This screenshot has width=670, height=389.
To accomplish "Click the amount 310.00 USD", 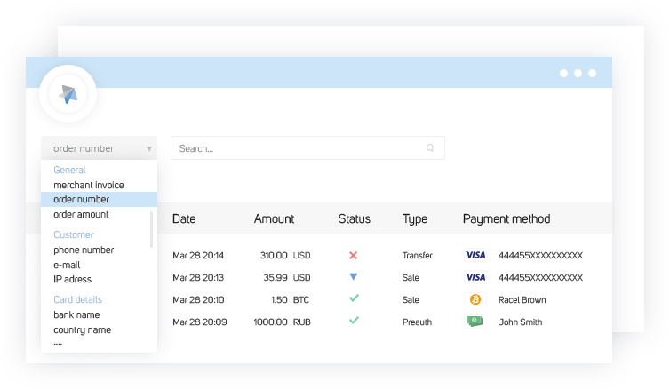I will click(285, 256).
